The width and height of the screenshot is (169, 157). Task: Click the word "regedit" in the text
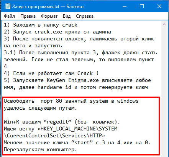click(x=57, y=122)
